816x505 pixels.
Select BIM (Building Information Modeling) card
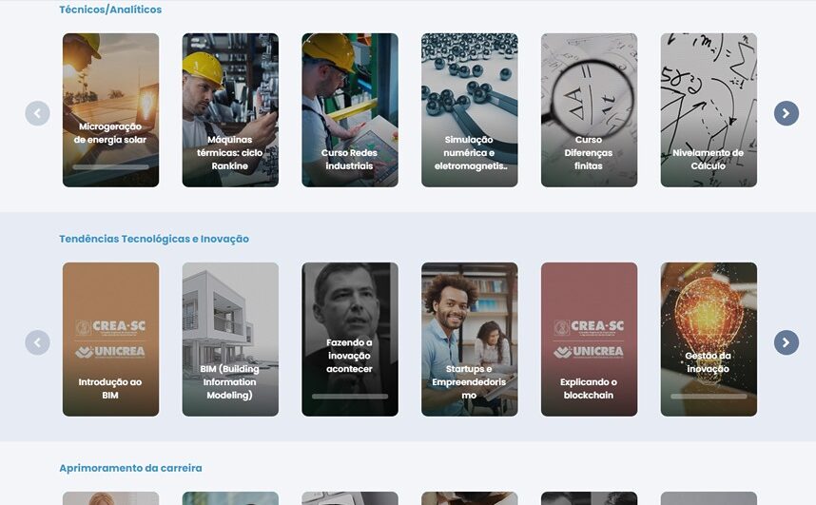tap(230, 339)
